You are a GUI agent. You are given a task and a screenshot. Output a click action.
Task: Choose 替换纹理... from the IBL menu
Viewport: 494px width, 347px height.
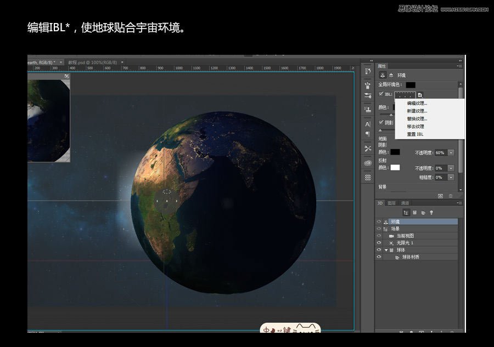click(x=417, y=119)
